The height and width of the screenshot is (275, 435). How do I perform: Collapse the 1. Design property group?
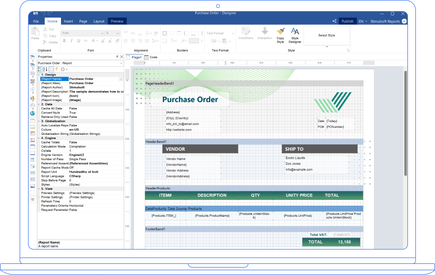pyautogui.click(x=39, y=75)
